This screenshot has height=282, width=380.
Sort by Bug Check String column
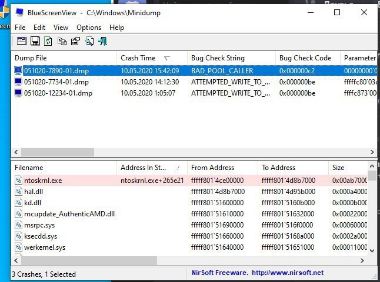231,58
